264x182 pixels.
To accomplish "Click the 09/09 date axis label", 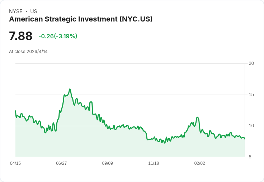I will point(107,163).
